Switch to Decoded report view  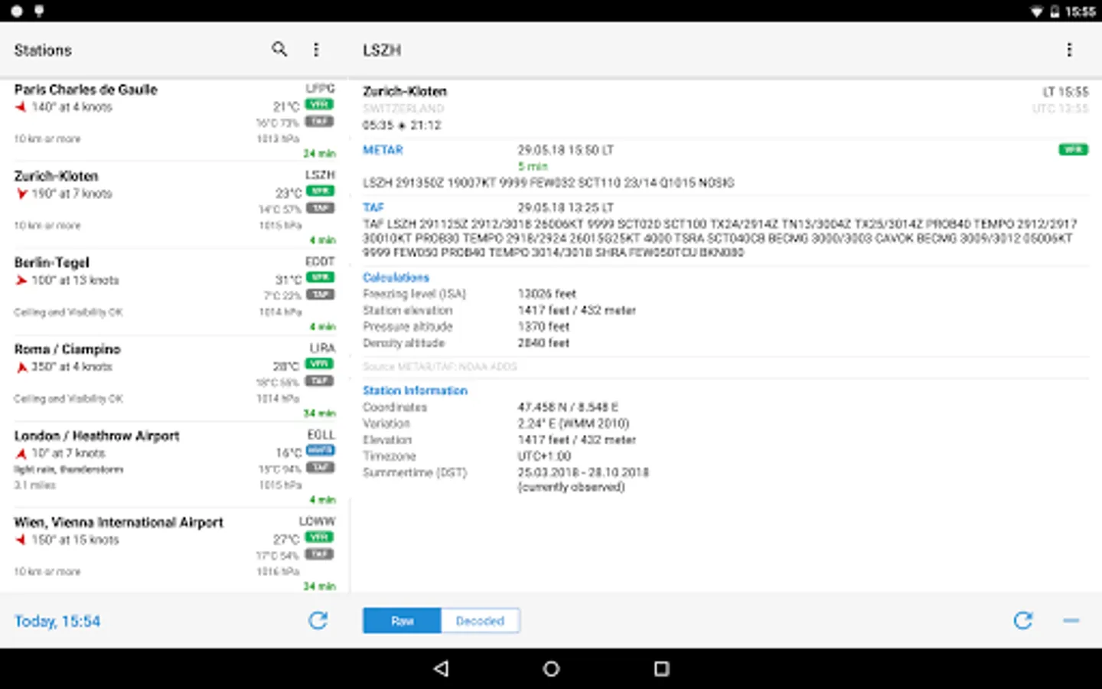pos(481,621)
